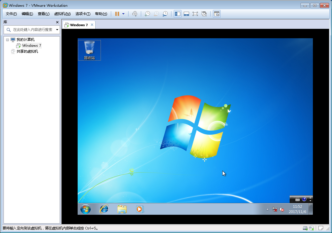Open the guest Windows Start menu
332x233 pixels.
[x=86, y=209]
